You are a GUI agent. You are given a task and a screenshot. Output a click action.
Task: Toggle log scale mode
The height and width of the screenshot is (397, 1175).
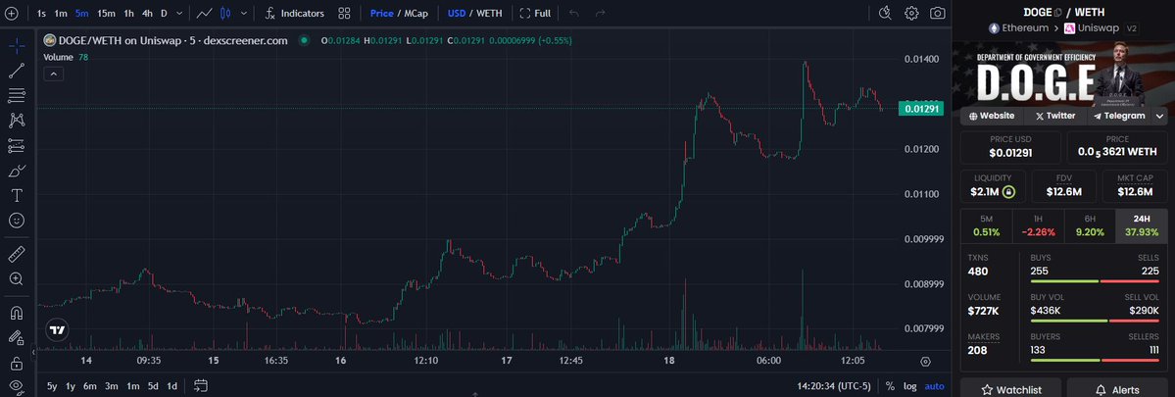coord(909,386)
